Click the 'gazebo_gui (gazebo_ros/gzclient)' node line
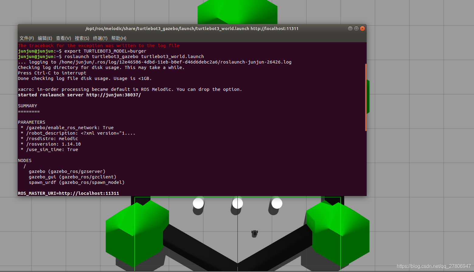The height and width of the screenshot is (272, 474). point(73,177)
